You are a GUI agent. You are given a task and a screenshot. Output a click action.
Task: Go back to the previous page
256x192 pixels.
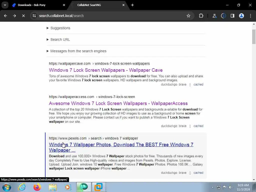pos(5,16)
